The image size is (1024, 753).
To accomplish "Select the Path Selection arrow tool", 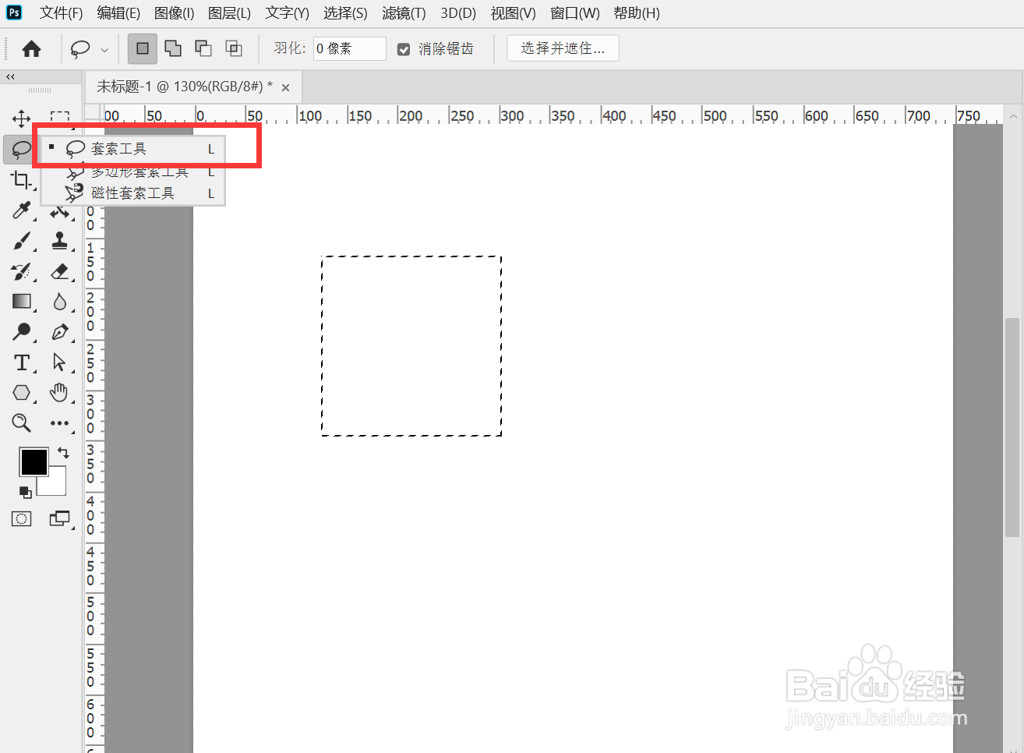I will [59, 362].
